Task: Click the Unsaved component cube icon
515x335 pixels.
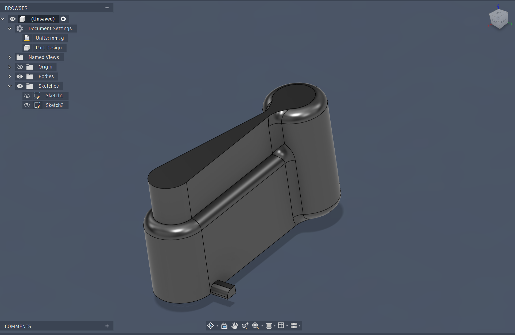Action: point(22,19)
